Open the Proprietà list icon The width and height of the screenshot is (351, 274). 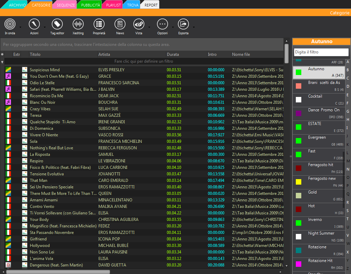tap(99, 24)
